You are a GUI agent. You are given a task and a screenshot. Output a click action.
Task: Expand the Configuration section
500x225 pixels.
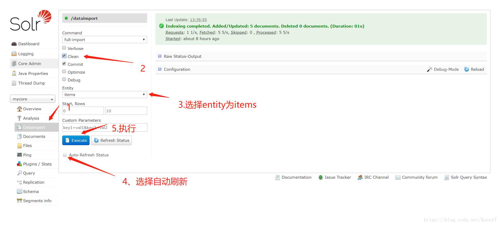[174, 69]
